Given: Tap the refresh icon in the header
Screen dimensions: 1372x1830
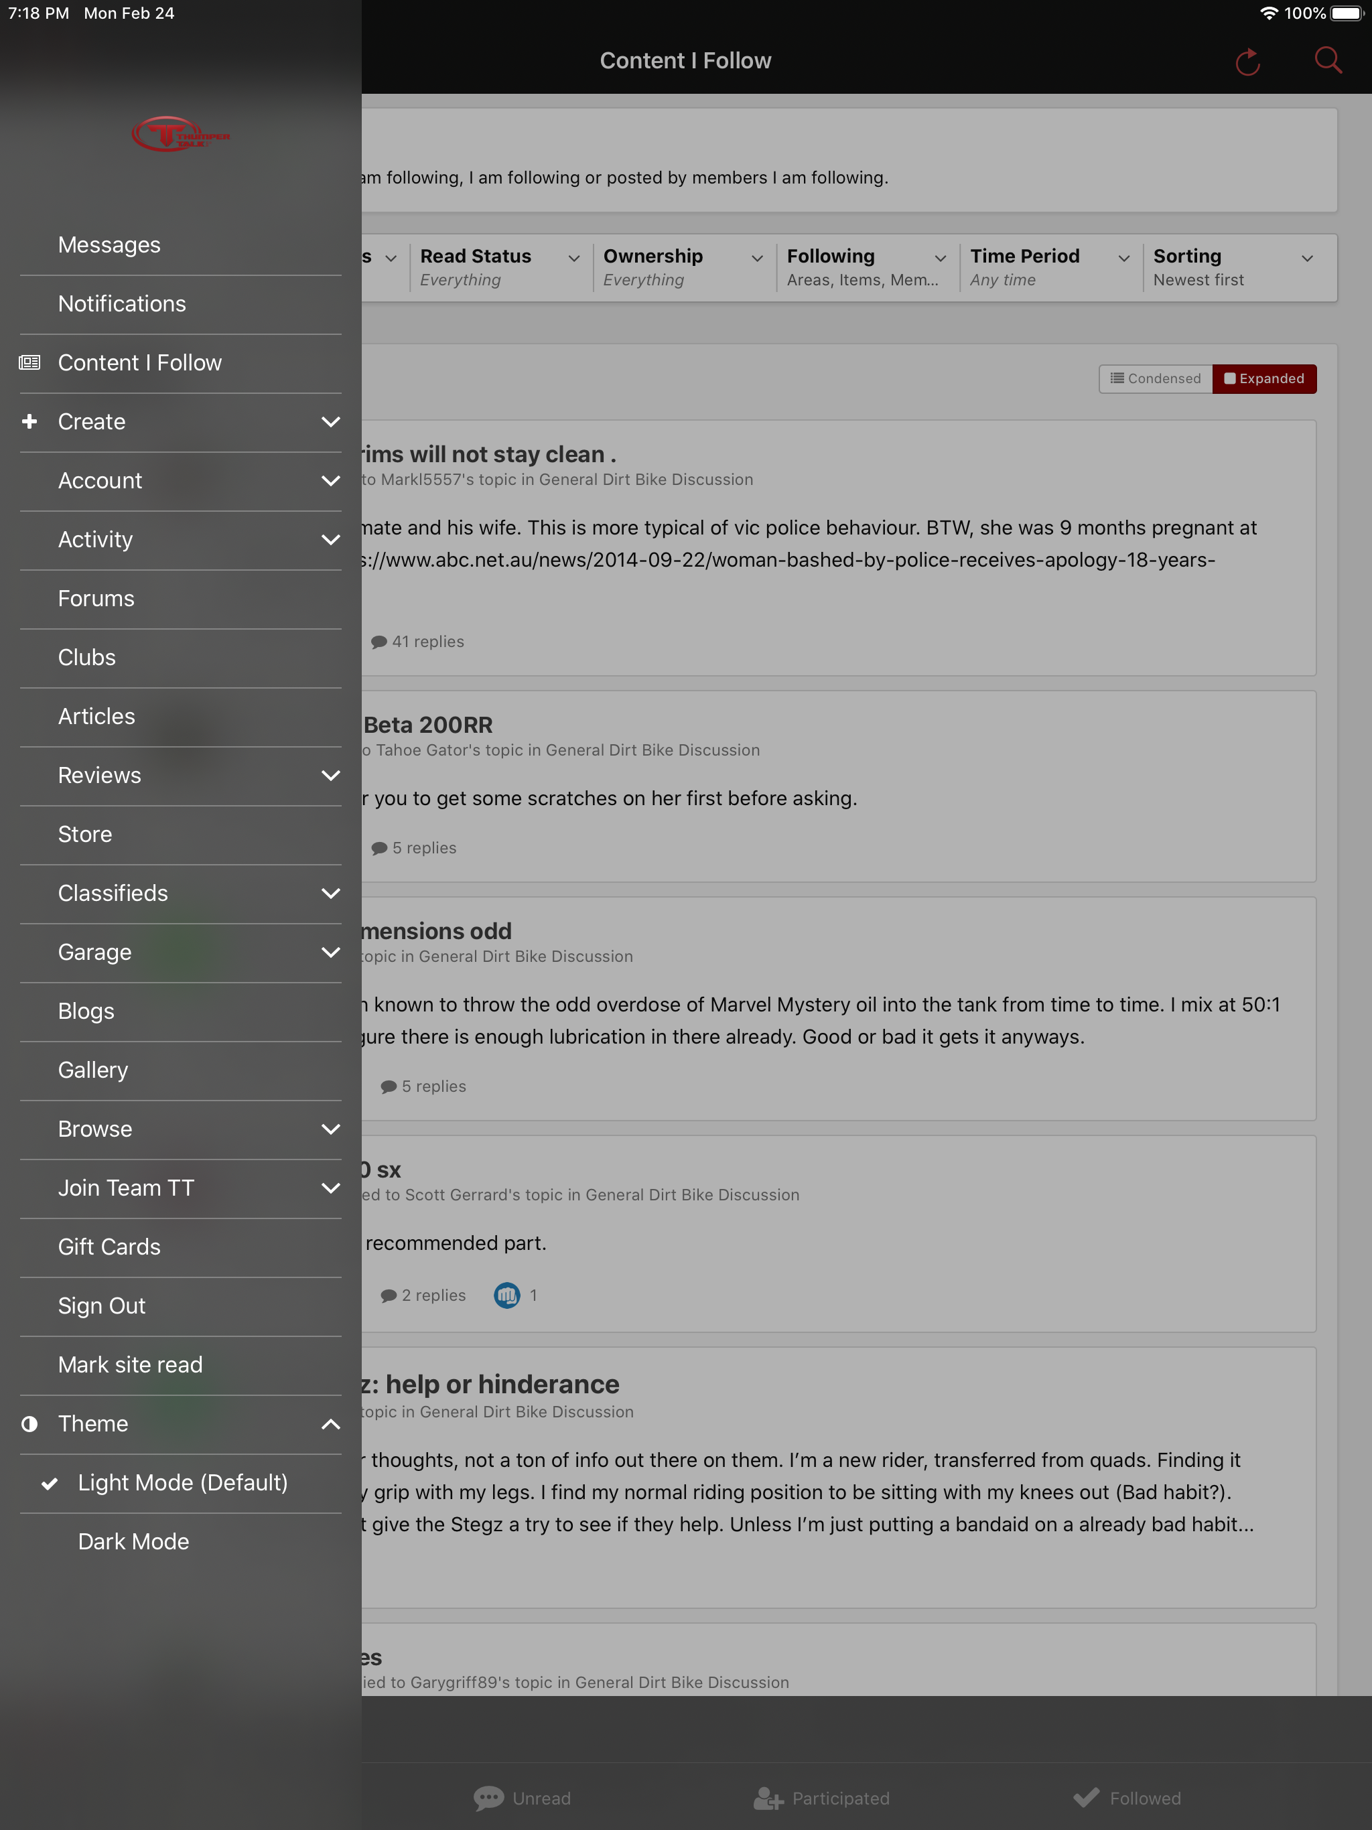Looking at the screenshot, I should 1247,61.
